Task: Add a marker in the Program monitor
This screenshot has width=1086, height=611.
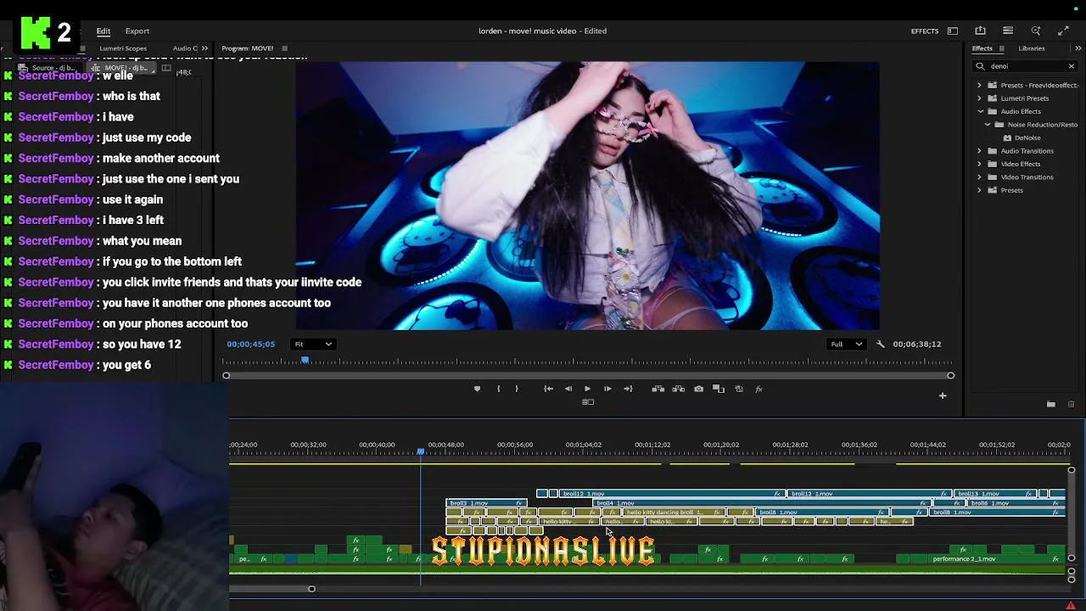Action: pyautogui.click(x=477, y=389)
